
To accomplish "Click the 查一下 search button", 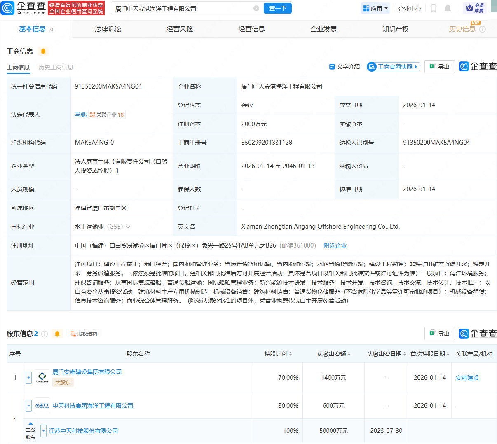I will click(x=277, y=8).
